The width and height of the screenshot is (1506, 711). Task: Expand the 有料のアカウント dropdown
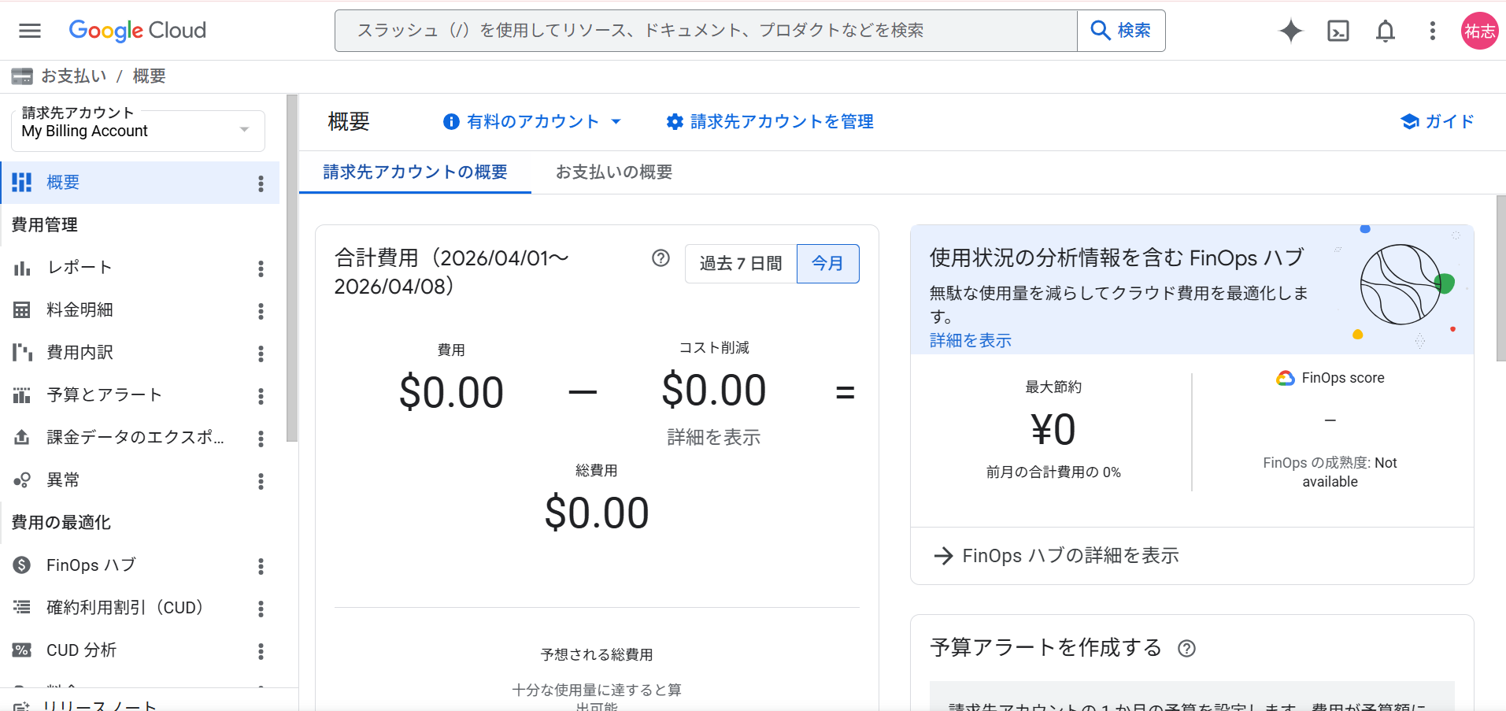532,122
